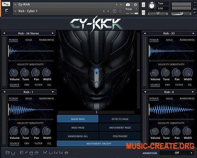Go to previous snapshot of Kick - Cyber 1
Image resolution: width=197 pixels, height=158 pixels.
coord(104,11)
